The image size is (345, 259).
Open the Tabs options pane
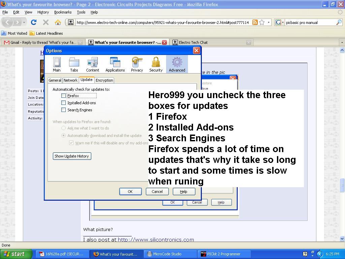click(74, 64)
